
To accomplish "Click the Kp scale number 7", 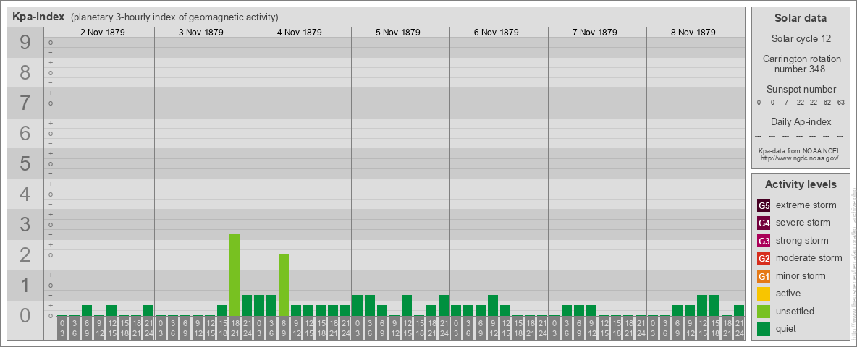I will [x=25, y=103].
